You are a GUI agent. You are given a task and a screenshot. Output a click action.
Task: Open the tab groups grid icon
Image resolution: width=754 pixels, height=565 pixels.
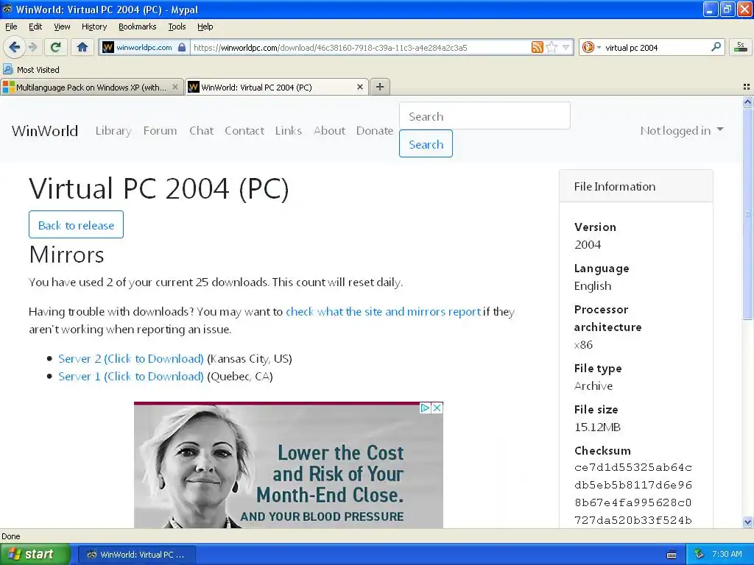point(747,87)
